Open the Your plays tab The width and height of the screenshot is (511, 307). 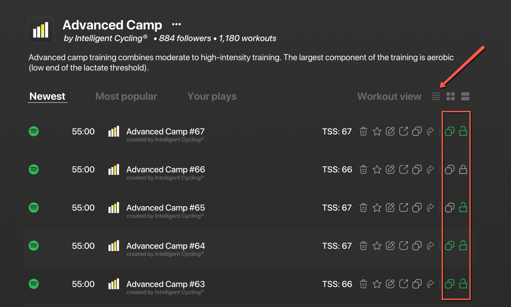point(212,97)
